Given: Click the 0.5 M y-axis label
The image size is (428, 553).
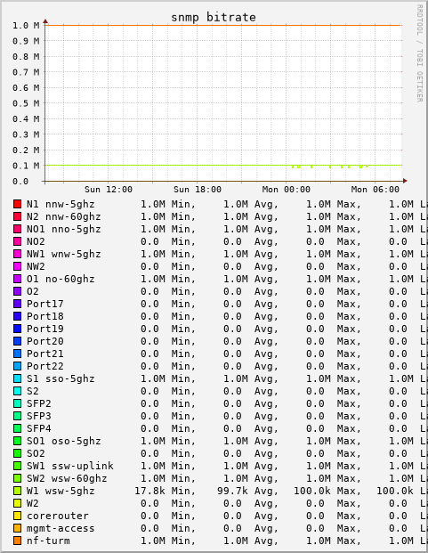Looking at the screenshot, I should (x=26, y=103).
